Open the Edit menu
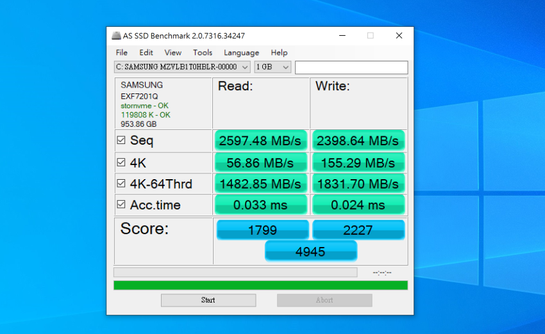The image size is (545, 334). tap(146, 52)
